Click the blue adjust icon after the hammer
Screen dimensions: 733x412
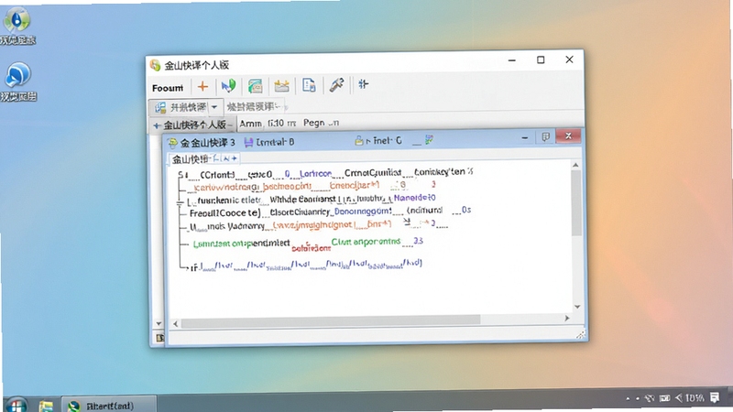(363, 84)
